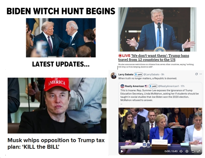Play the embedded hearing video
This screenshot has width=205, height=158.
point(122,151)
